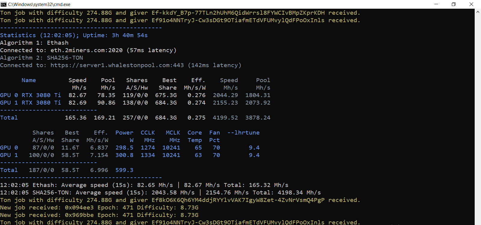Click the Statistics uptime header line

[x=74, y=35]
